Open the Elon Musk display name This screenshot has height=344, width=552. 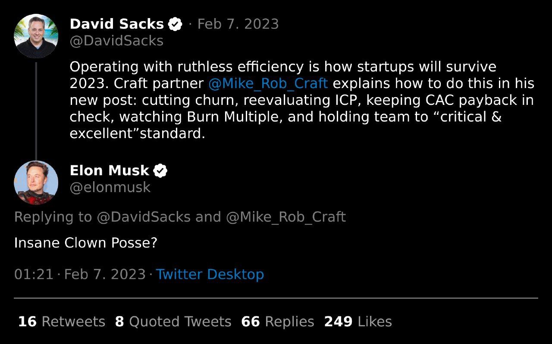pyautogui.click(x=110, y=171)
